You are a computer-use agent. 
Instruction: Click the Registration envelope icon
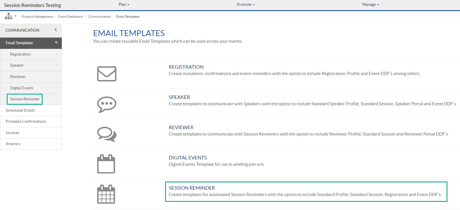[x=106, y=74]
